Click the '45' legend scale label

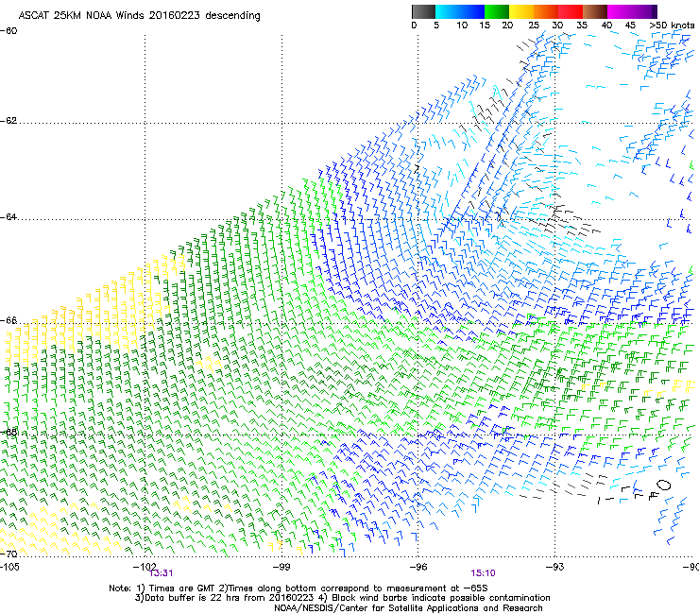click(630, 26)
